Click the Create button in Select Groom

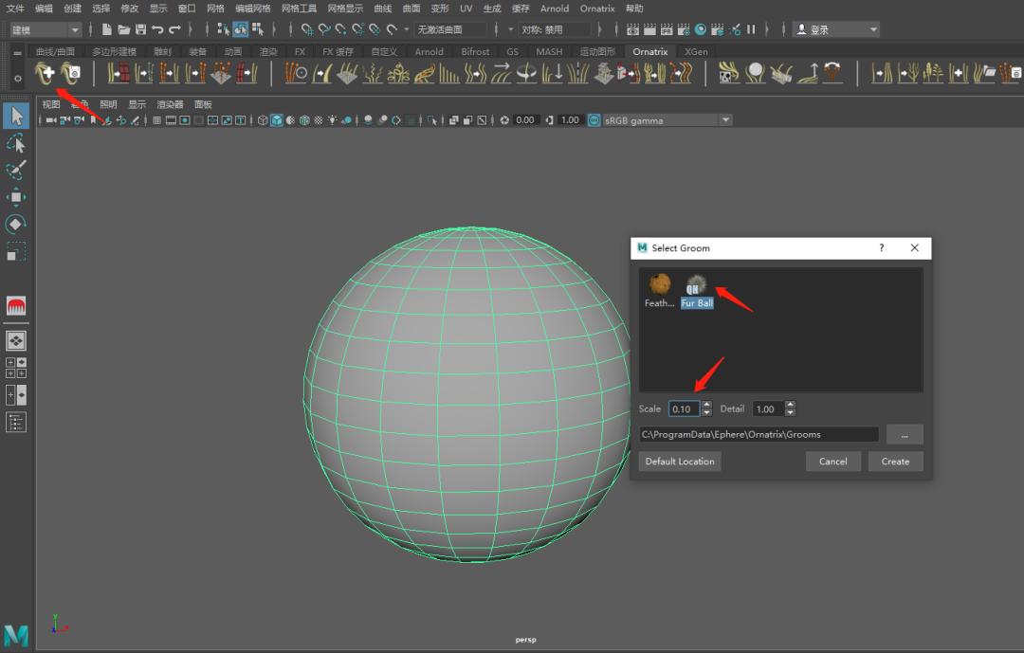[895, 462]
